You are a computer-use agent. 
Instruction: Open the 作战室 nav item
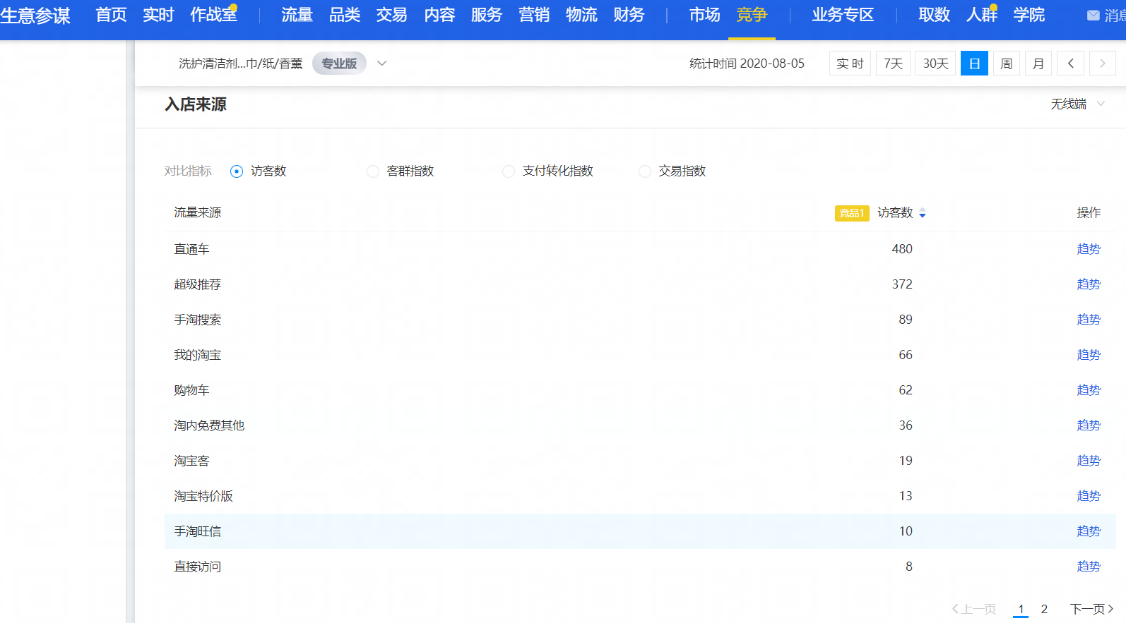point(213,15)
